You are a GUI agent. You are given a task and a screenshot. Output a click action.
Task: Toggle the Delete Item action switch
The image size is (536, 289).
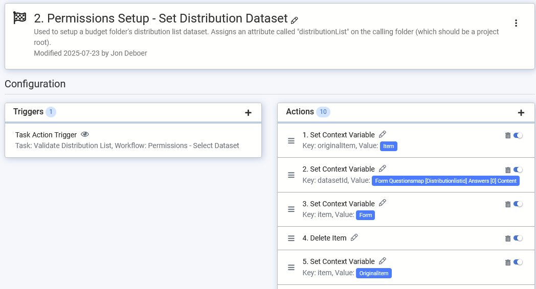click(518, 238)
